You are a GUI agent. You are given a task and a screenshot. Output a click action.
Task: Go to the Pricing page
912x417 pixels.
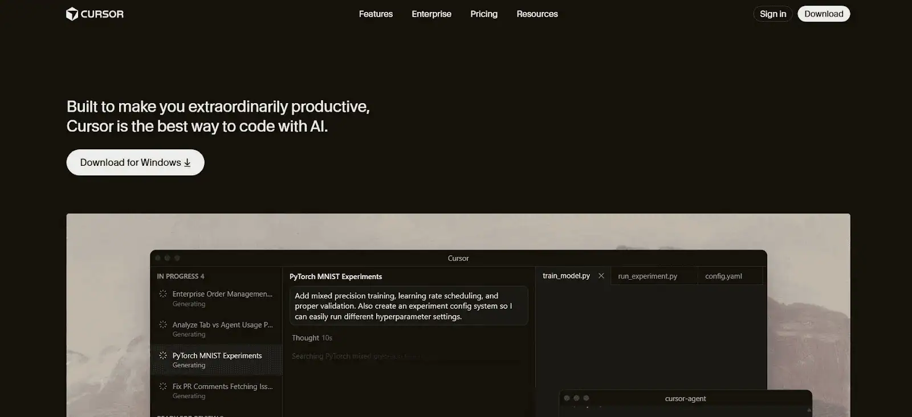[x=484, y=14]
